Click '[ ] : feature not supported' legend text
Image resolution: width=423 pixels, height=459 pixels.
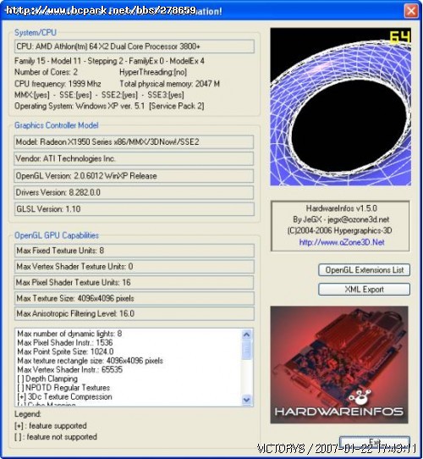[x=56, y=437]
